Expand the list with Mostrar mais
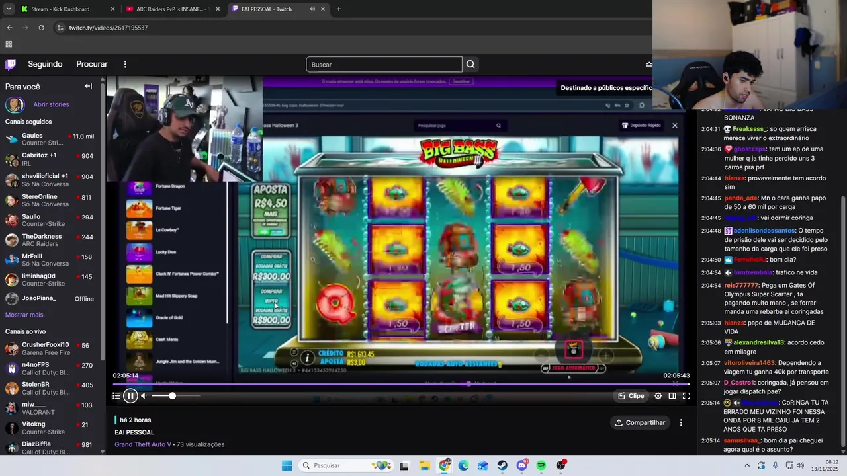The image size is (847, 476). 24,315
